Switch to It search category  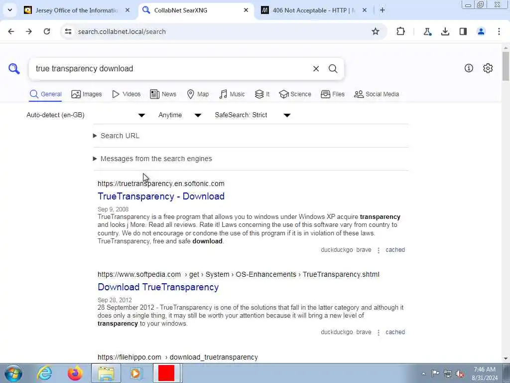point(262,94)
